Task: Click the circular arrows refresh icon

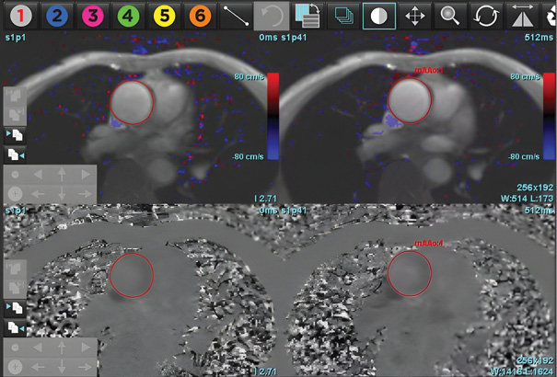Action: (x=485, y=16)
